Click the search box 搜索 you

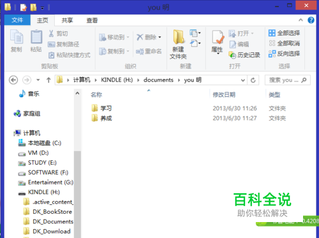[288, 80]
